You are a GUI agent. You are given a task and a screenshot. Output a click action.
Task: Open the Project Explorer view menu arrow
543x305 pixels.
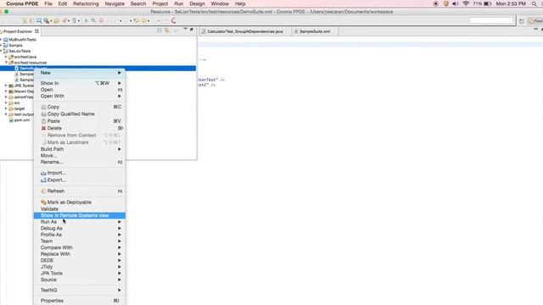click(185, 29)
